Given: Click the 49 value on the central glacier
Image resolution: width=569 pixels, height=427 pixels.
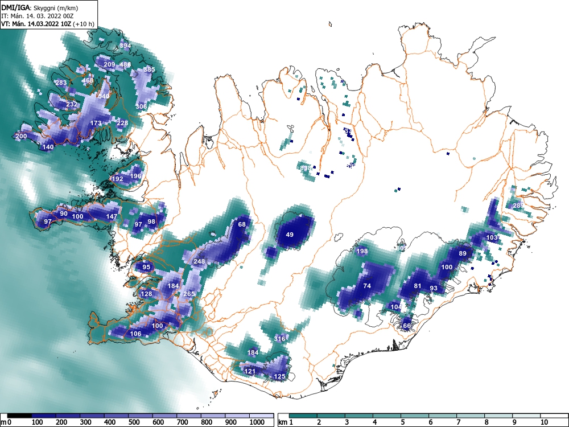Looking at the screenshot, I should point(290,235).
